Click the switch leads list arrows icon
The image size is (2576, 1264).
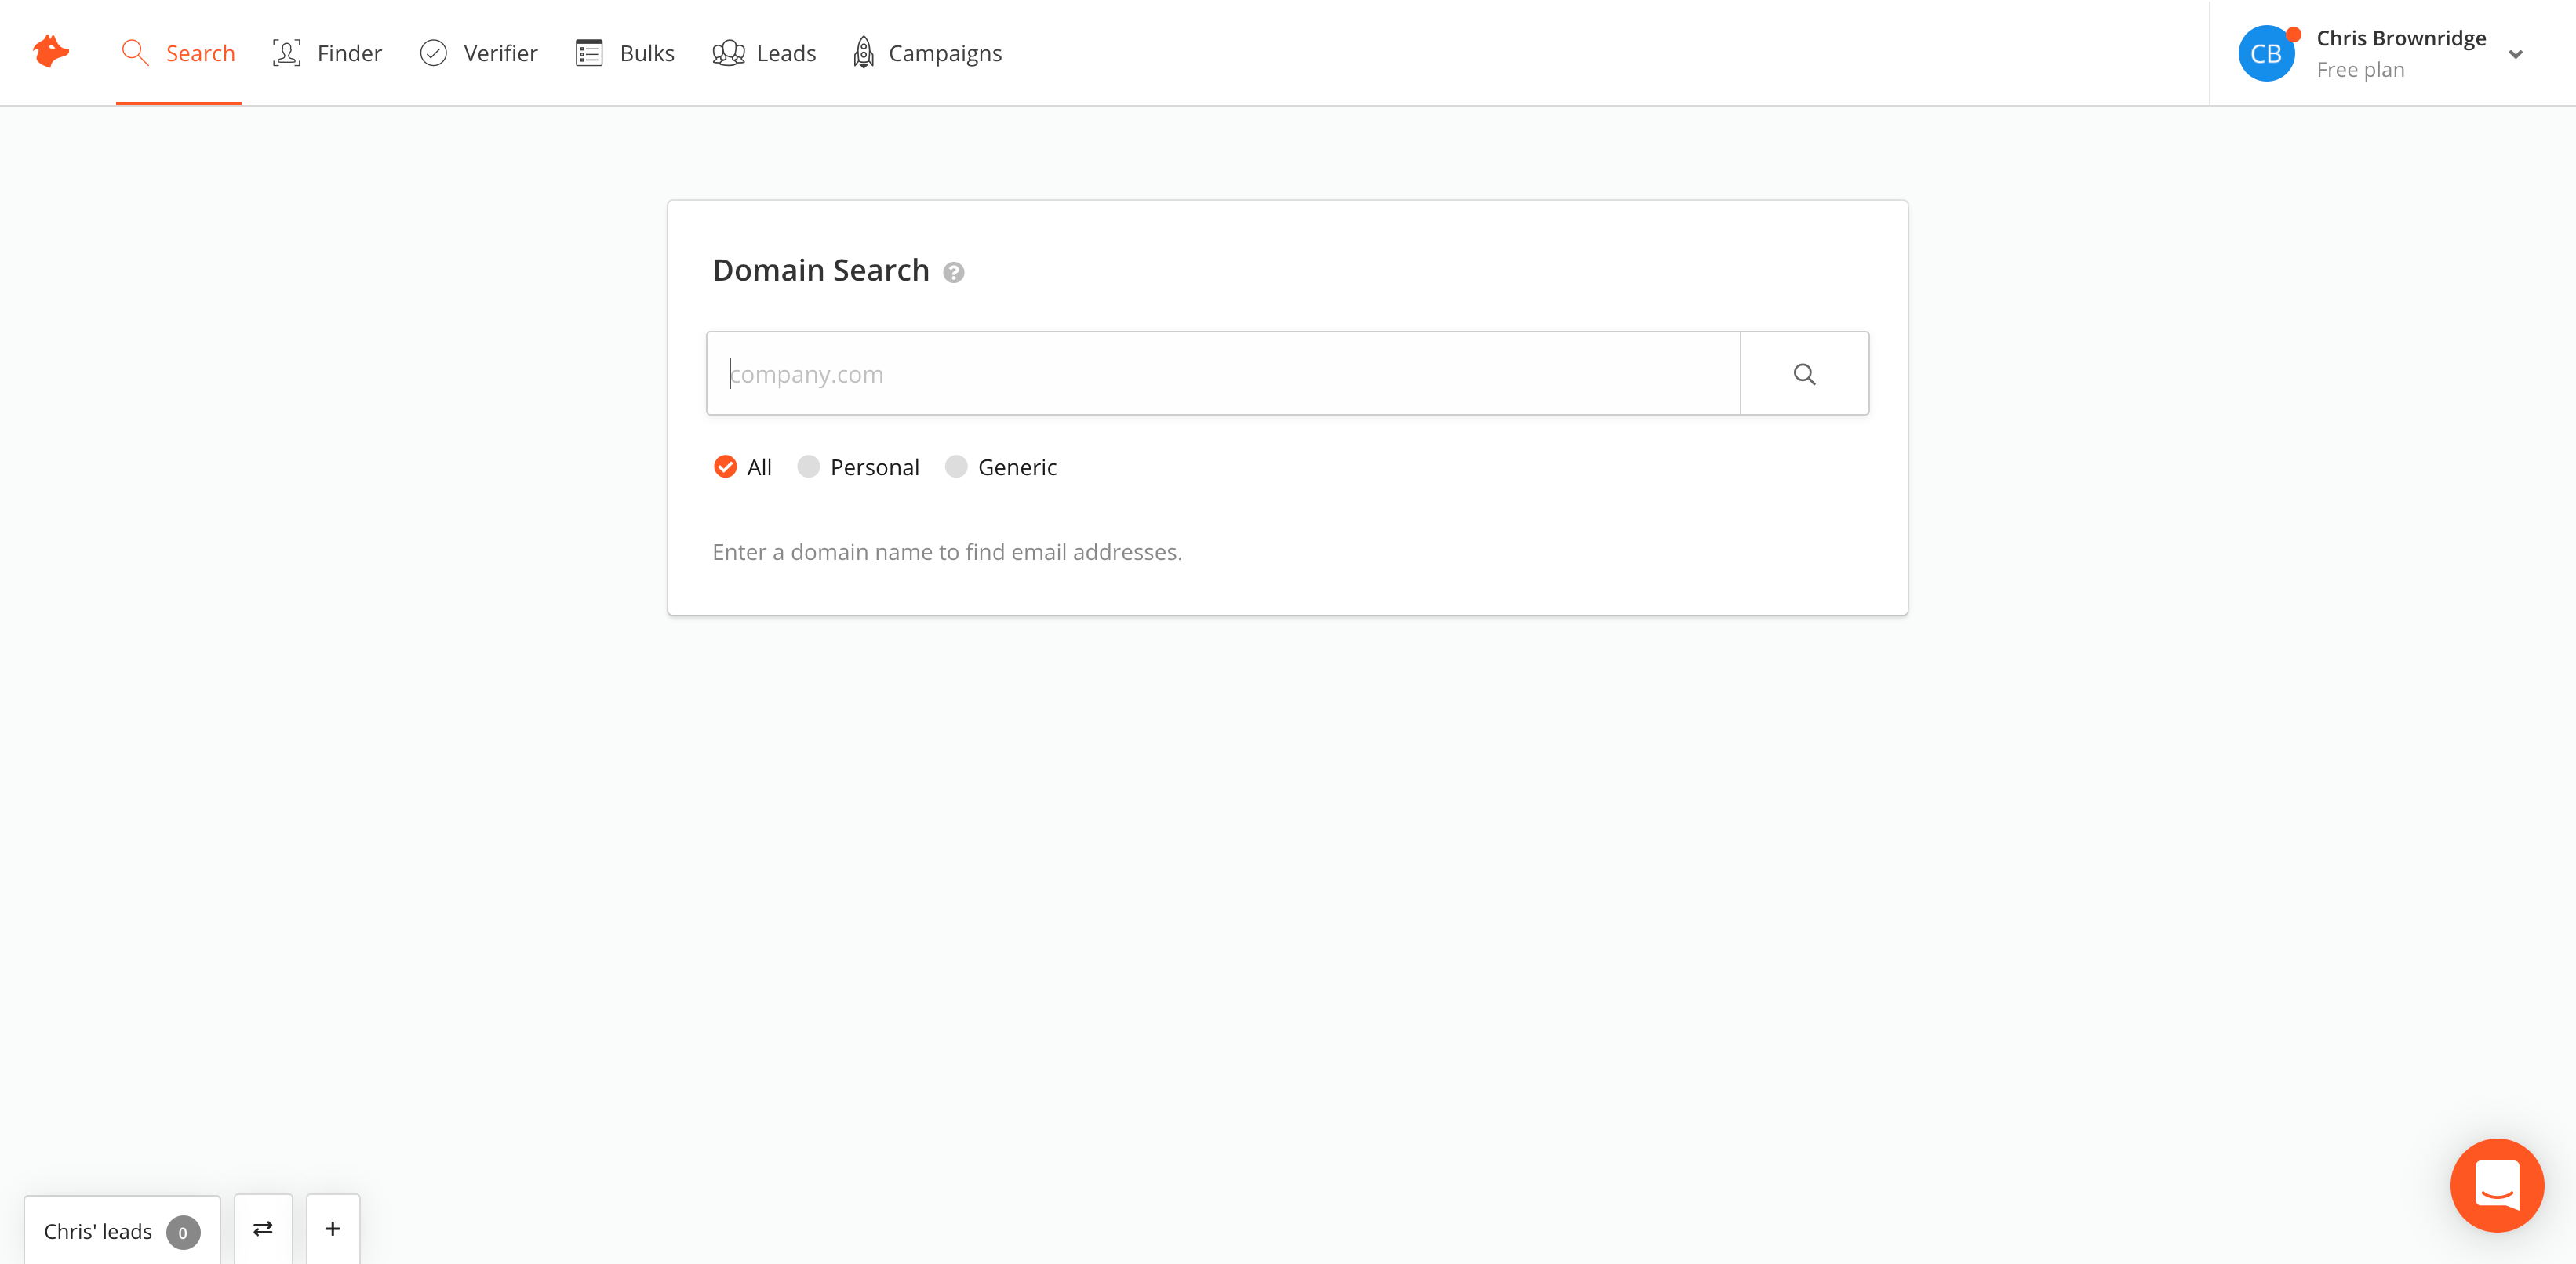point(263,1229)
